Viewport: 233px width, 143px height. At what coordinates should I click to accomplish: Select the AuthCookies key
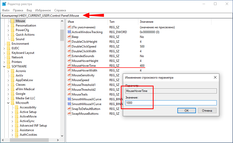click(28, 135)
